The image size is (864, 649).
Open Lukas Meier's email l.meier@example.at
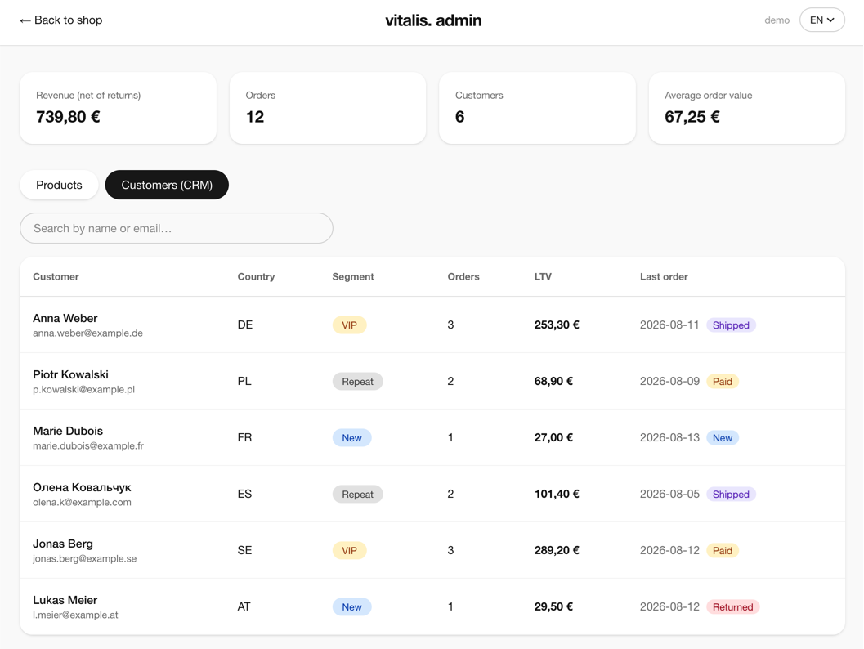(x=75, y=615)
